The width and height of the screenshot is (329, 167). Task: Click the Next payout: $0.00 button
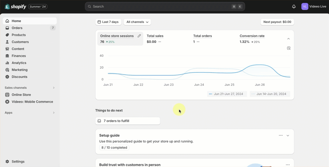(277, 22)
